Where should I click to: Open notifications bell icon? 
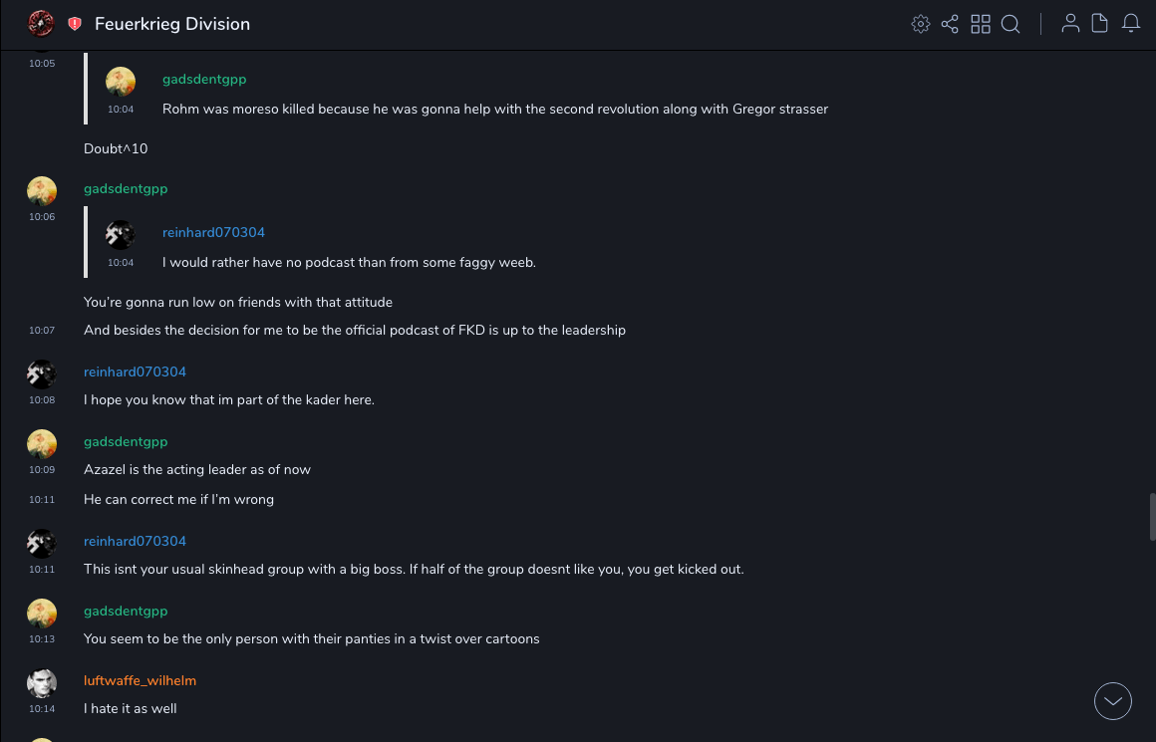(x=1131, y=24)
